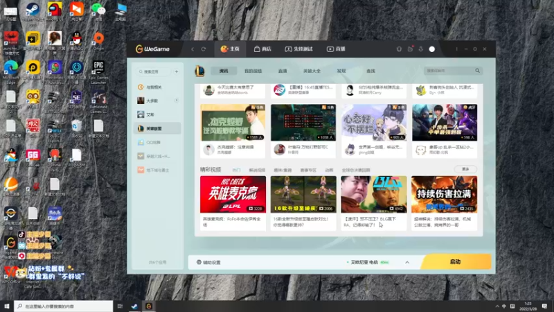Click the Windows taskbar search box
The image size is (554, 312).
pyautogui.click(x=64, y=306)
